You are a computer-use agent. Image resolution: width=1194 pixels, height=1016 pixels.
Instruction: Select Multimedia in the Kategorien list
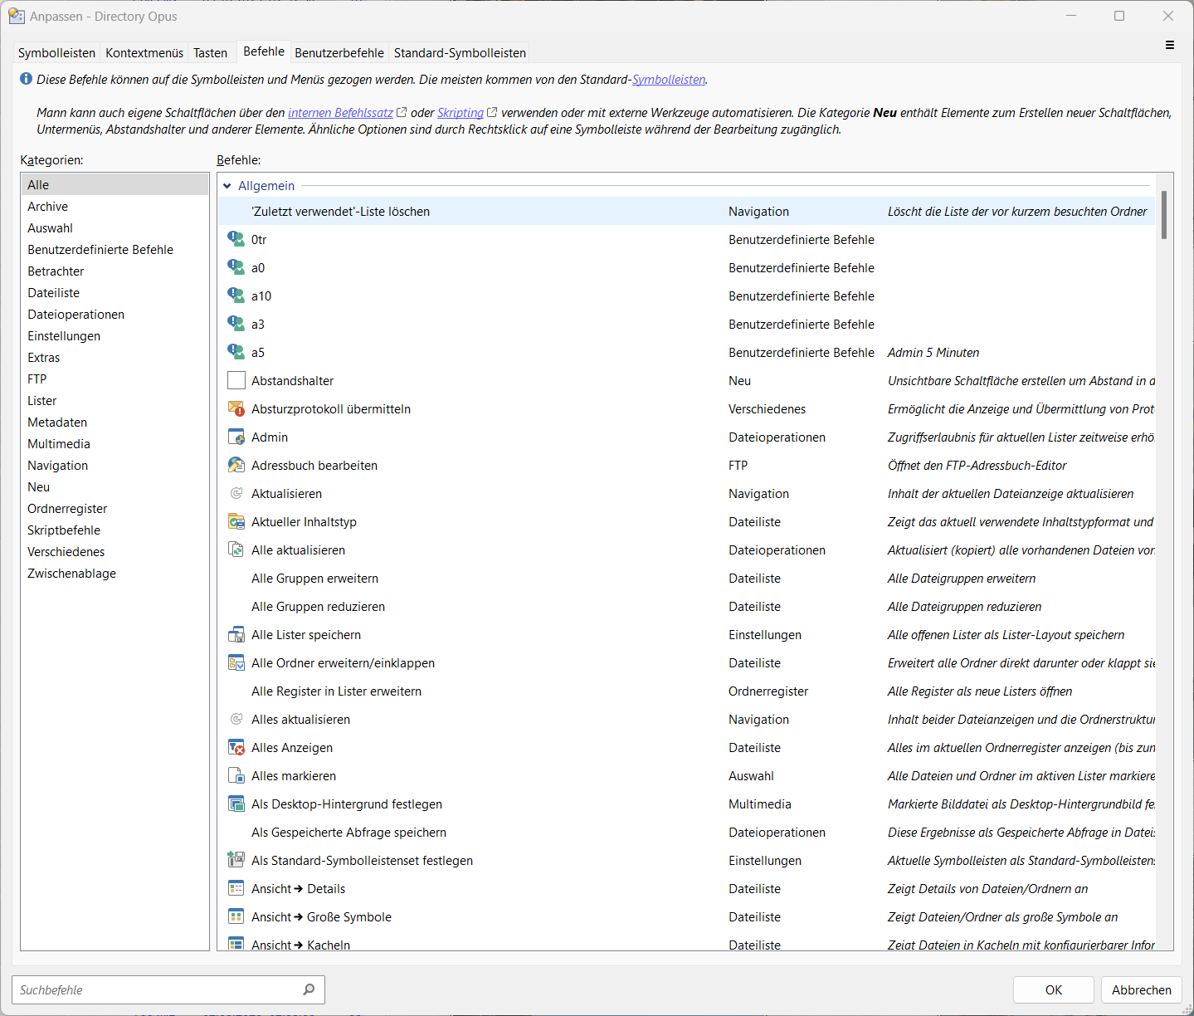(115, 443)
